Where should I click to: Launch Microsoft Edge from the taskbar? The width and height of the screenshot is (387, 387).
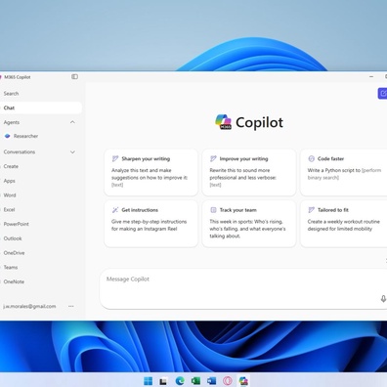[x=180, y=381]
